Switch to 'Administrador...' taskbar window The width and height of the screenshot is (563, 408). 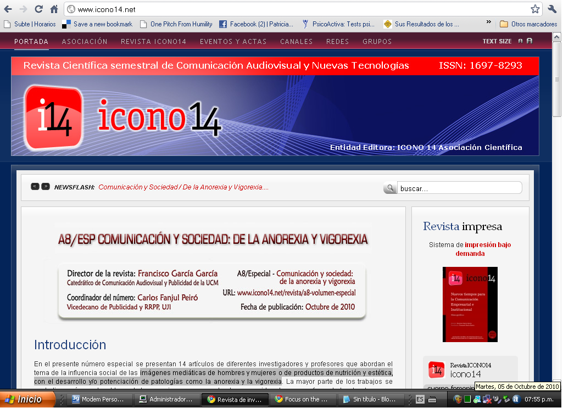pos(166,399)
